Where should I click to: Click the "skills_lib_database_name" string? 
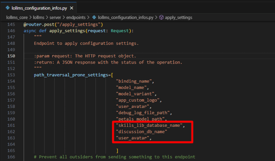(149, 125)
